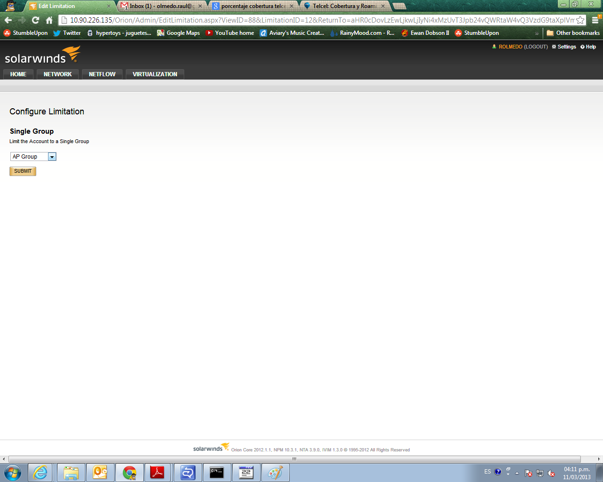Switch to the Telcel: Cobertura y Roaming tab
The image size is (603, 482).
tap(344, 6)
